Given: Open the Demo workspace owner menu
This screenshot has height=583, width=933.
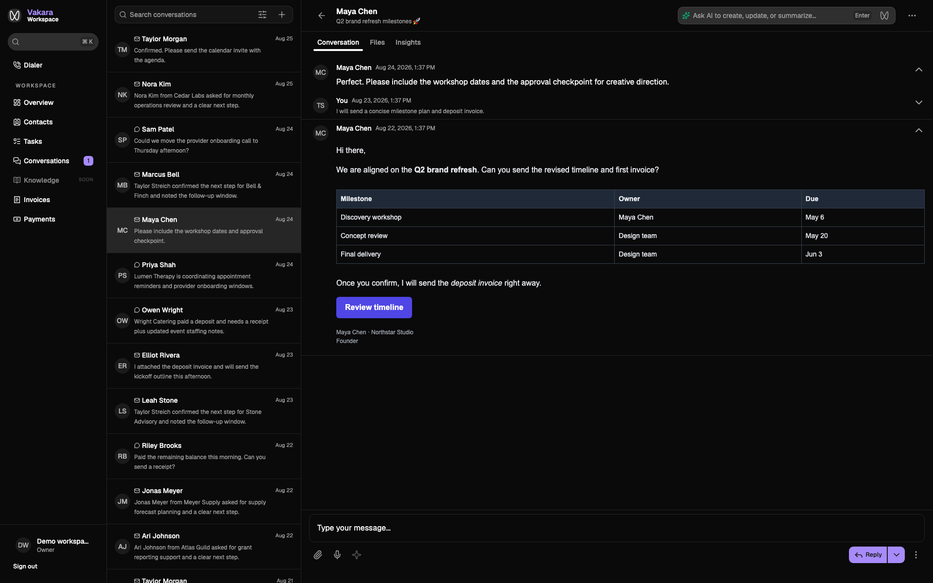Looking at the screenshot, I should point(53,545).
